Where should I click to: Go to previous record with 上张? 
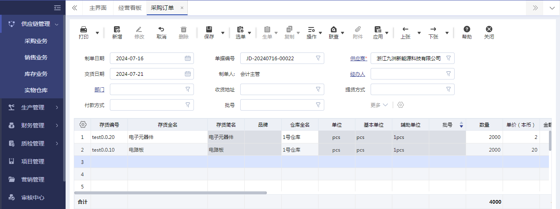(x=405, y=30)
